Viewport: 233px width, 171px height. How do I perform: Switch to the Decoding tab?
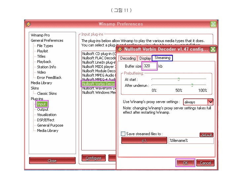(128, 58)
